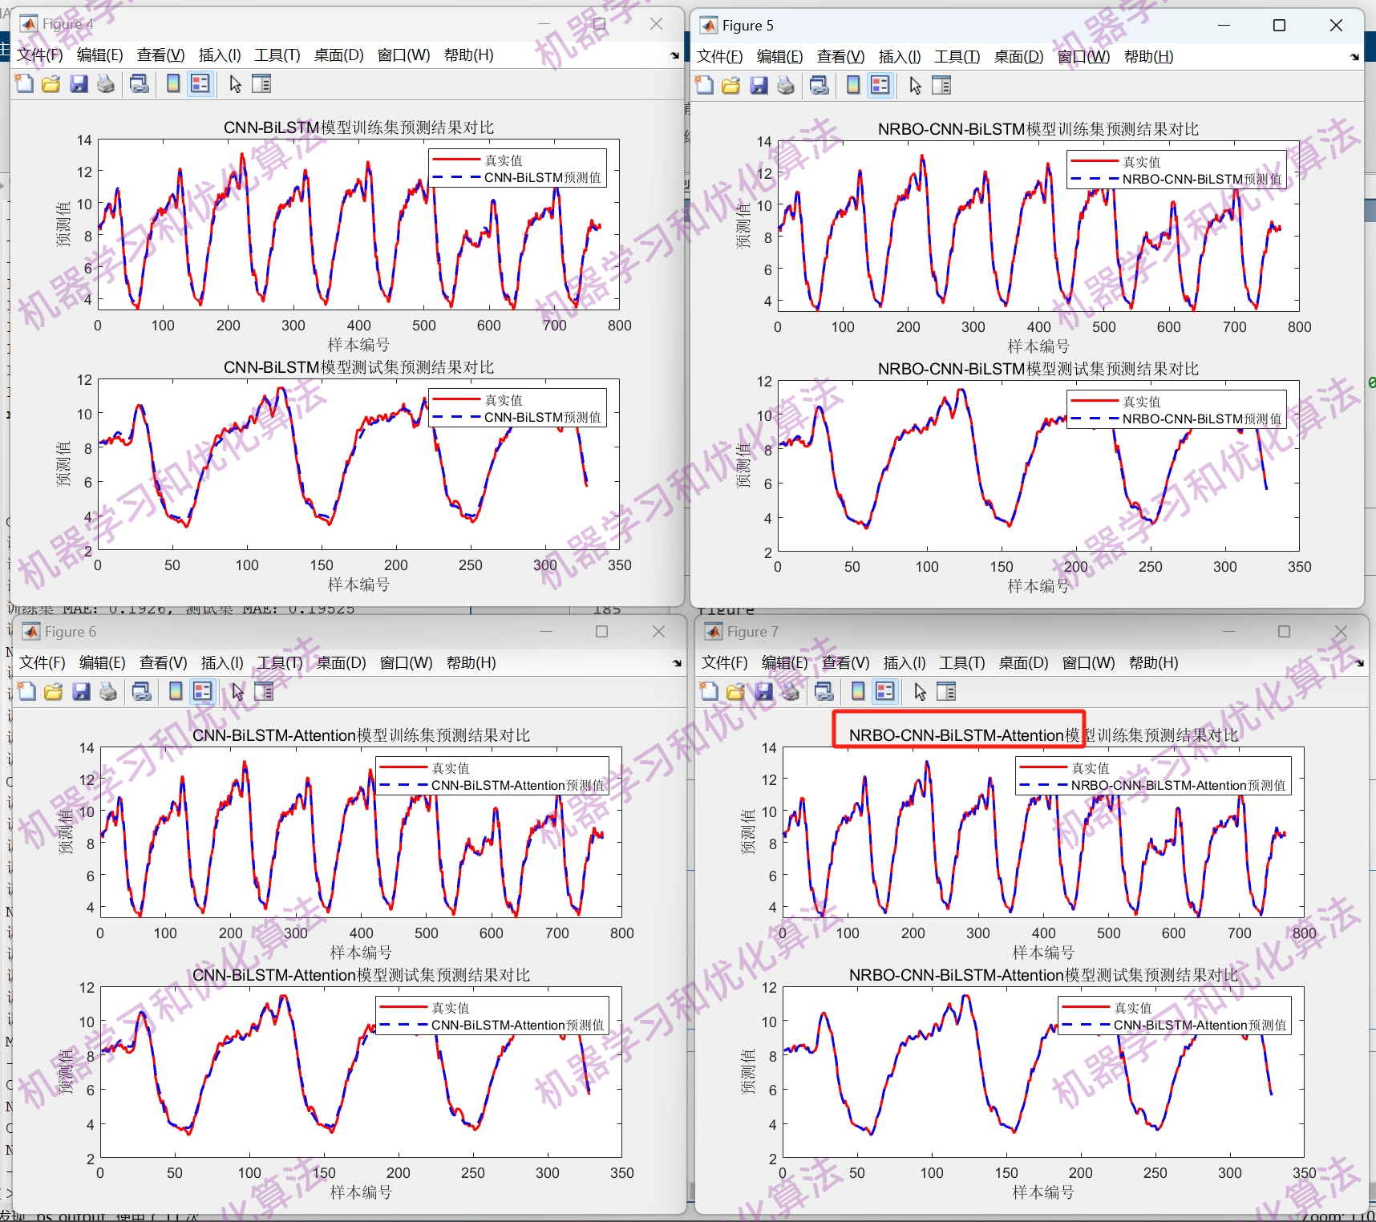This screenshot has height=1222, width=1376.
Task: Dock Figure 4 using menu bar arrow
Action: pyautogui.click(x=674, y=55)
